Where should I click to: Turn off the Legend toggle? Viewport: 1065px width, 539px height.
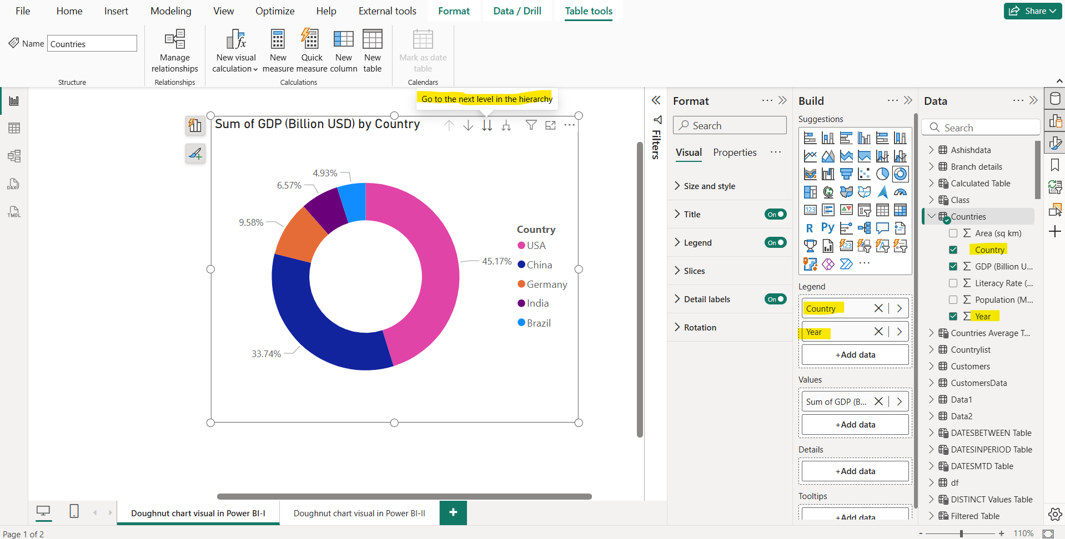pyautogui.click(x=775, y=242)
